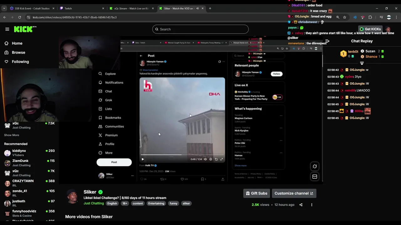Select the Entertaining tag
401x225 pixels.
[156, 203]
